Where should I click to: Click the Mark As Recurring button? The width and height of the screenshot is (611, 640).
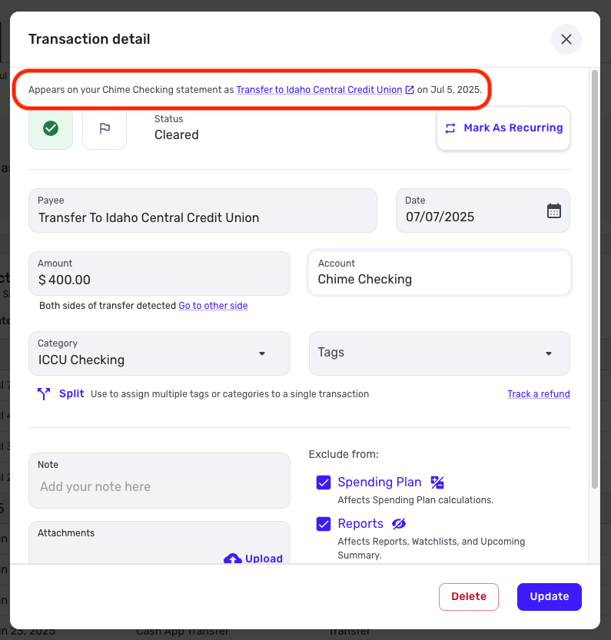503,128
